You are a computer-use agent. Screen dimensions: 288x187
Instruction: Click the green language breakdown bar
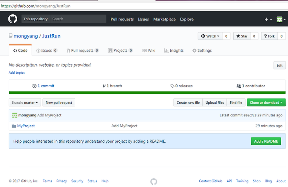tap(147, 93)
